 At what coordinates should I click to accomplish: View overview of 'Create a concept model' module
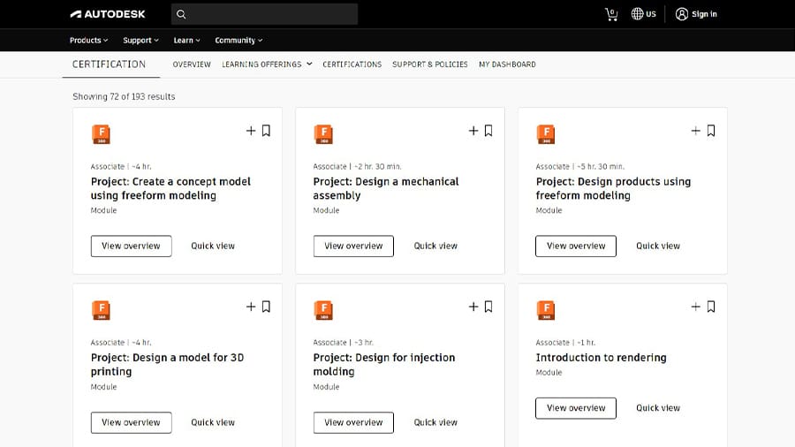pos(132,246)
